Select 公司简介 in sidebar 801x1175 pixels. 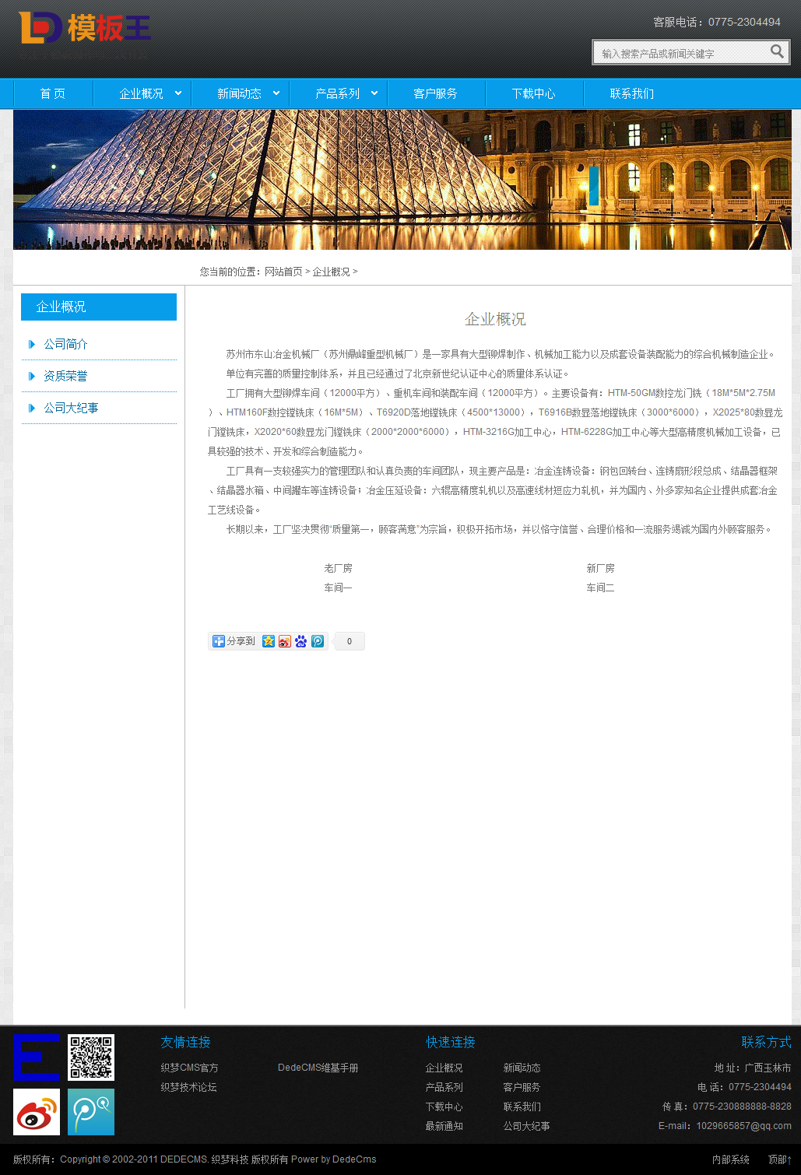click(65, 344)
